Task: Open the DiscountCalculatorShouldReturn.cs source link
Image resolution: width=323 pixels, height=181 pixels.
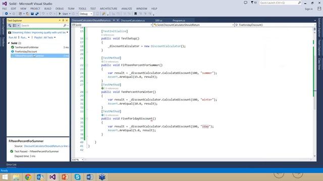Action: coord(46,146)
